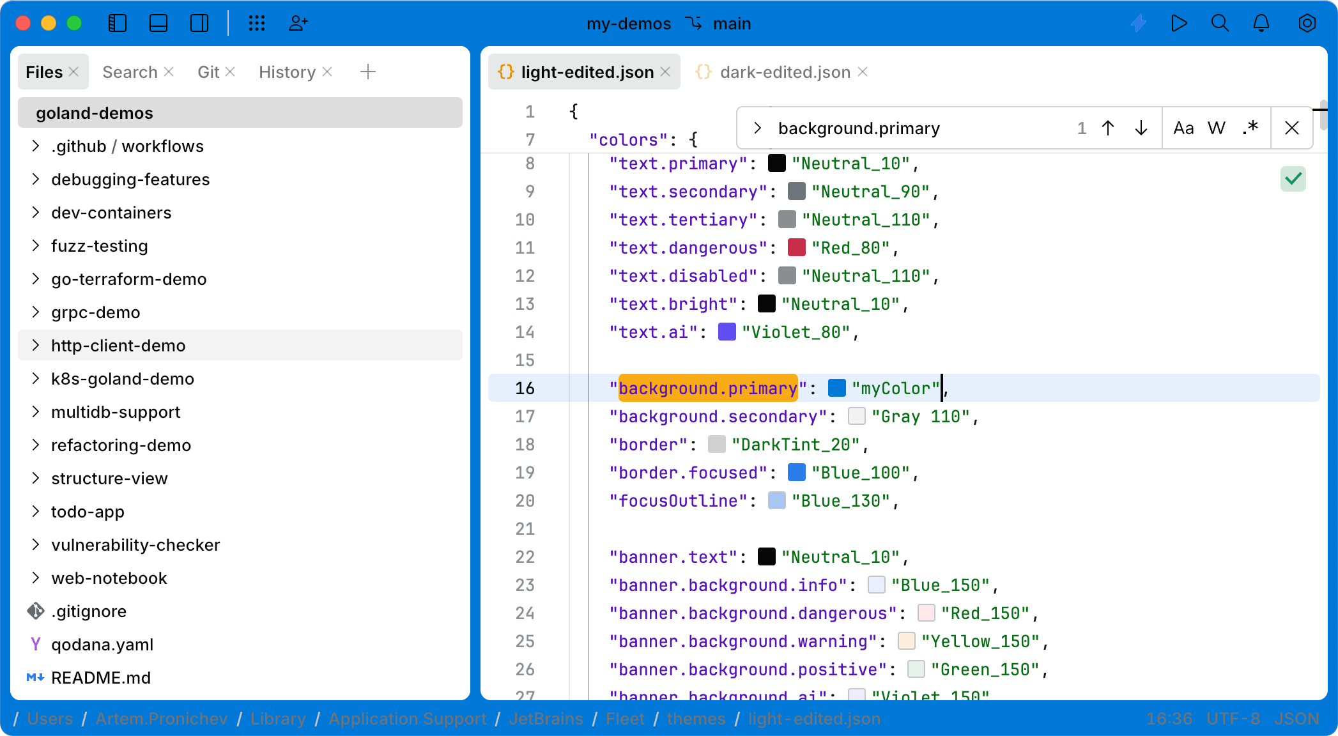Enable whole words search option
The image size is (1338, 736).
[x=1217, y=127]
